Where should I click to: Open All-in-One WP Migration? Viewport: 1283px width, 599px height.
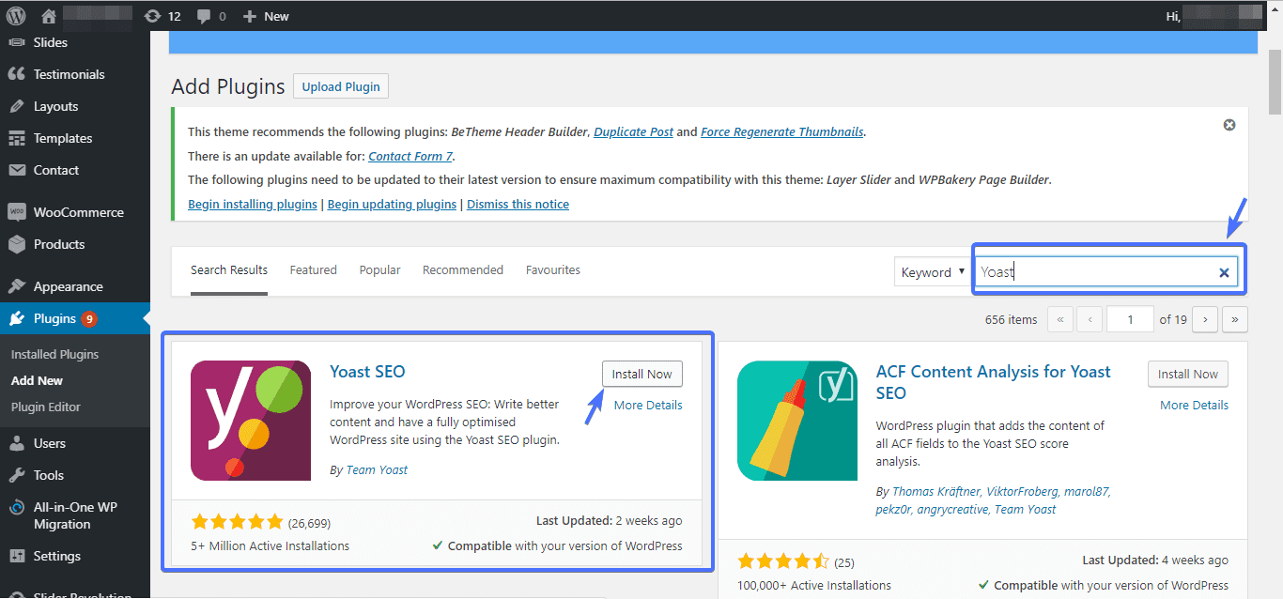click(75, 515)
